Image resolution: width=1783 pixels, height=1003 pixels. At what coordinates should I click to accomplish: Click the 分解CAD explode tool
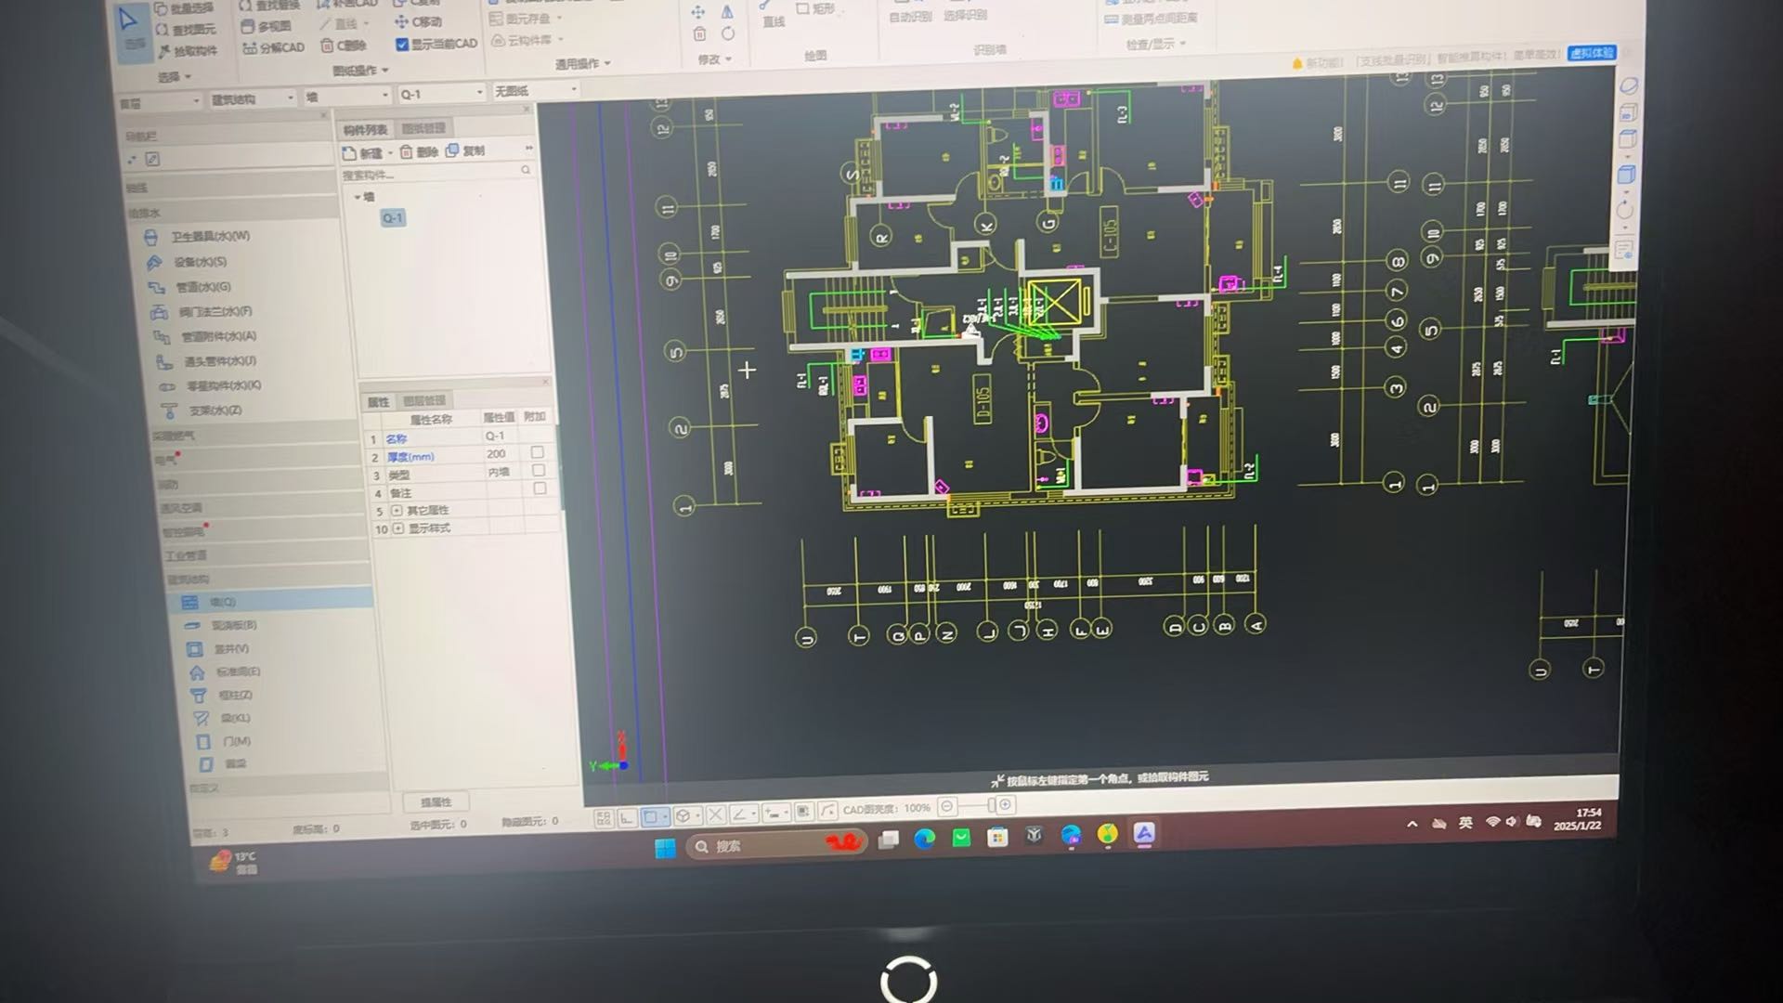pyautogui.click(x=274, y=47)
